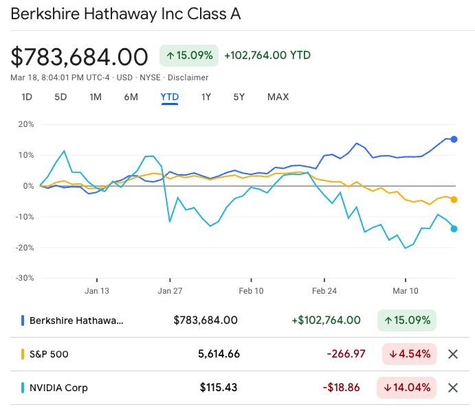Switch to the 5D time range

point(60,97)
